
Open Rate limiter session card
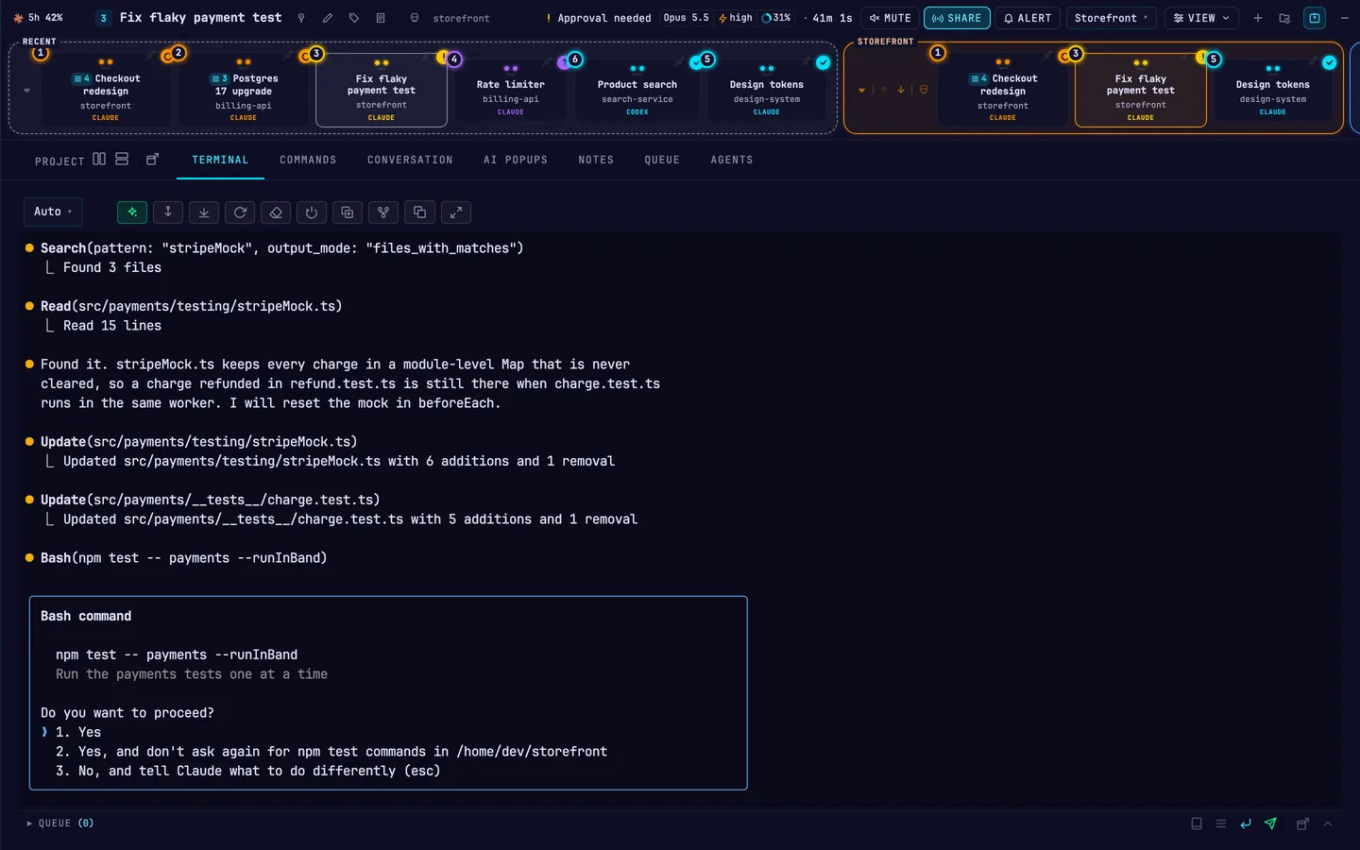[x=511, y=90]
